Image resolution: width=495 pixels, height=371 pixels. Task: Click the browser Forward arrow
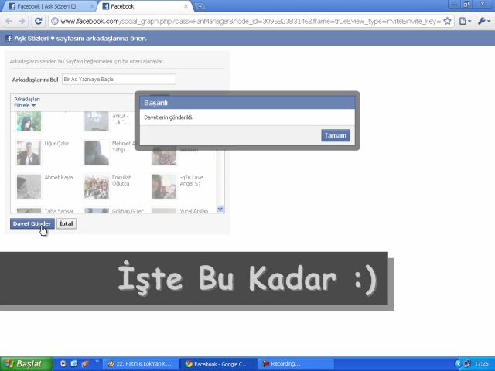pyautogui.click(x=22, y=21)
